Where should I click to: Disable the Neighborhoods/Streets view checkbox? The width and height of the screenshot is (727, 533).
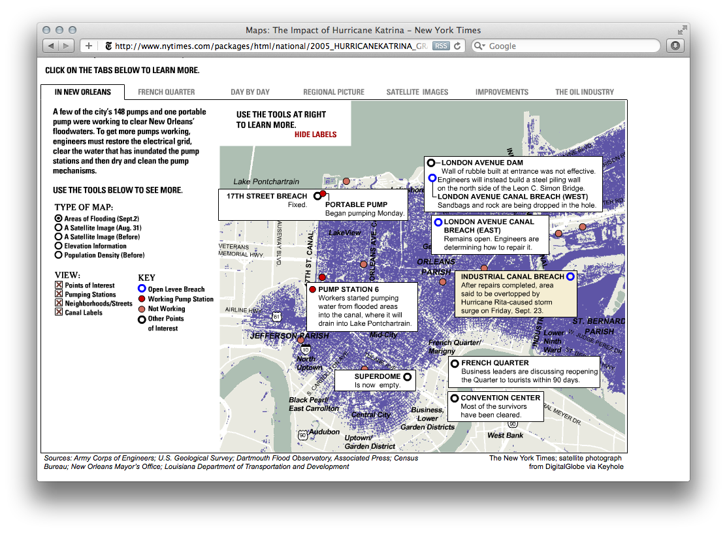pos(59,302)
